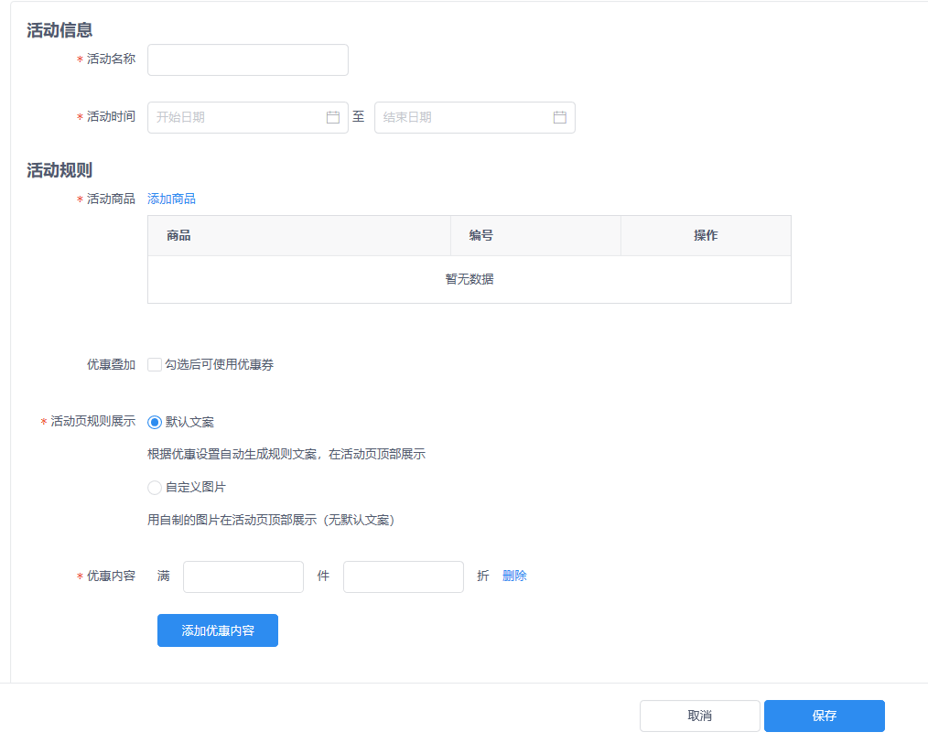This screenshot has width=928, height=743.
Task: Click the 折 discount input field
Action: click(x=404, y=576)
